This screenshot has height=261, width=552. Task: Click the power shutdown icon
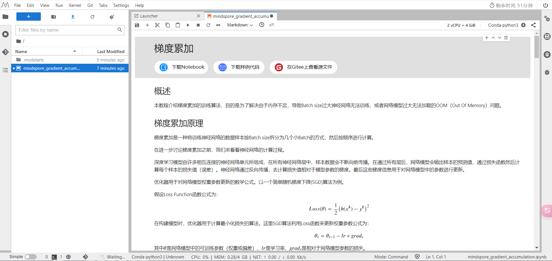pyautogui.click(x=545, y=5)
